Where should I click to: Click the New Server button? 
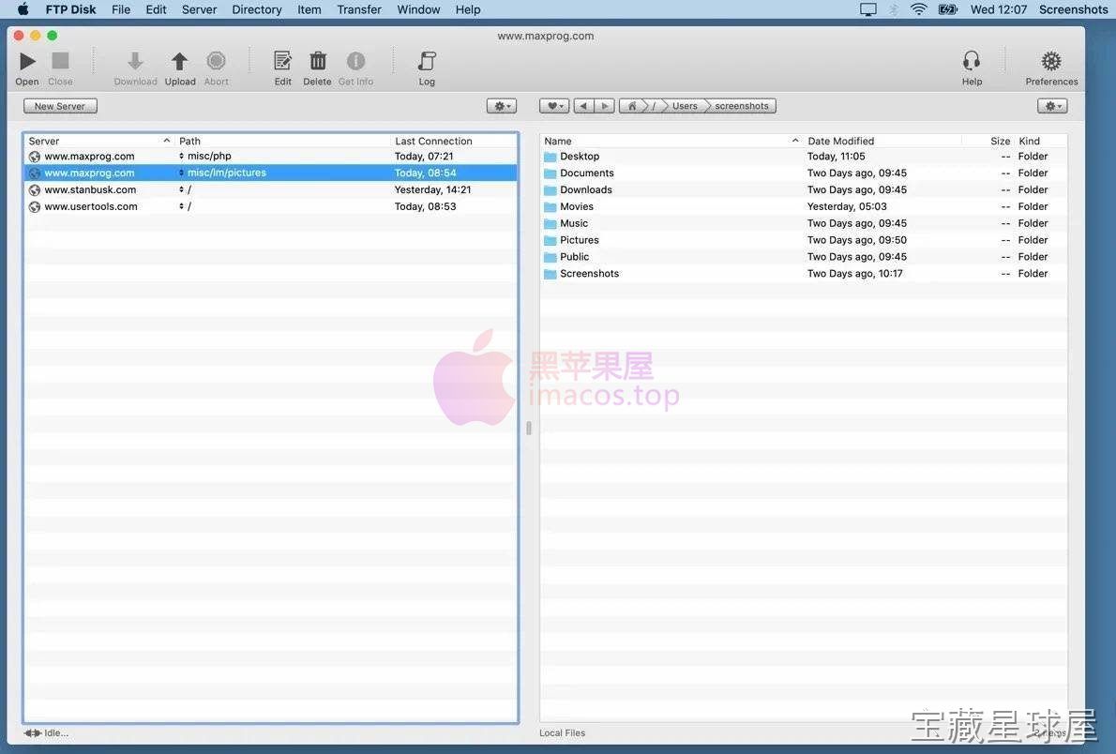pos(60,106)
